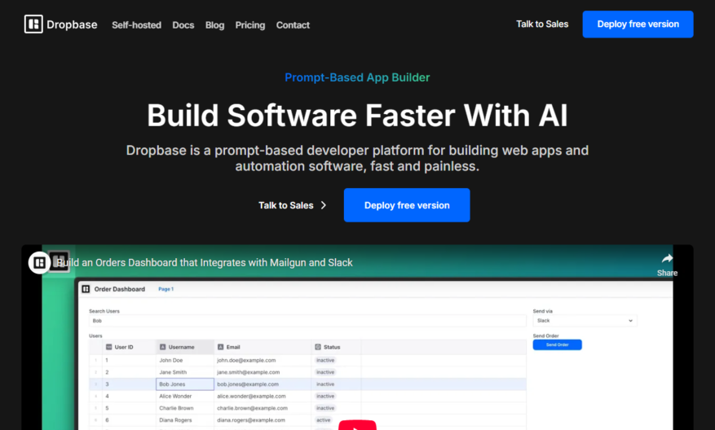Click bob.jones@example.com email cell
Image resolution: width=715 pixels, height=430 pixels.
[263, 384]
